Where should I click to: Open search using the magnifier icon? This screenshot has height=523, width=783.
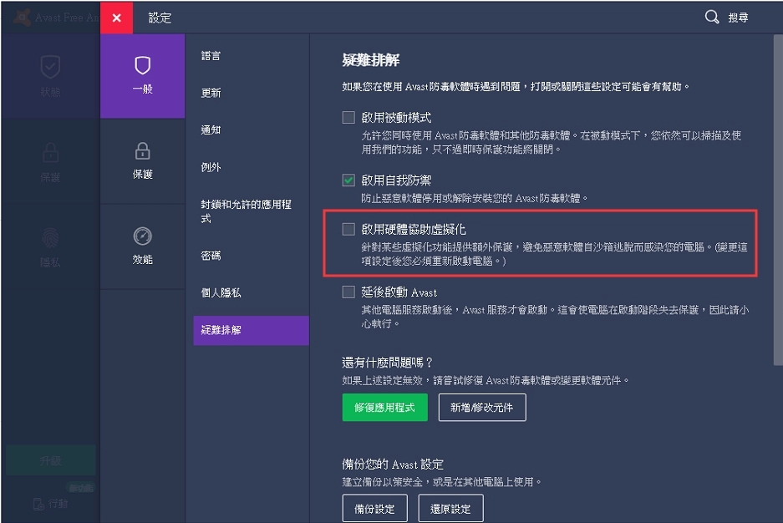[x=711, y=16]
